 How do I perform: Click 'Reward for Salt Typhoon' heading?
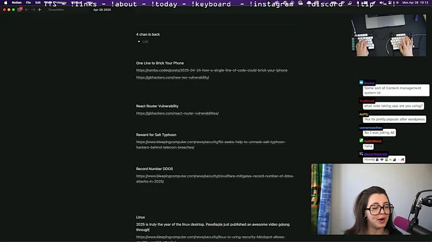156,135
